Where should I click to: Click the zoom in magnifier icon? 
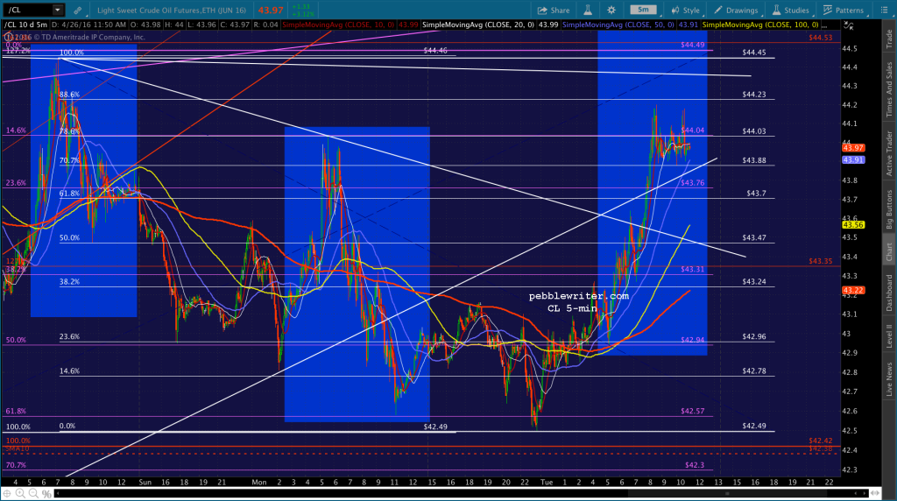coord(20,494)
